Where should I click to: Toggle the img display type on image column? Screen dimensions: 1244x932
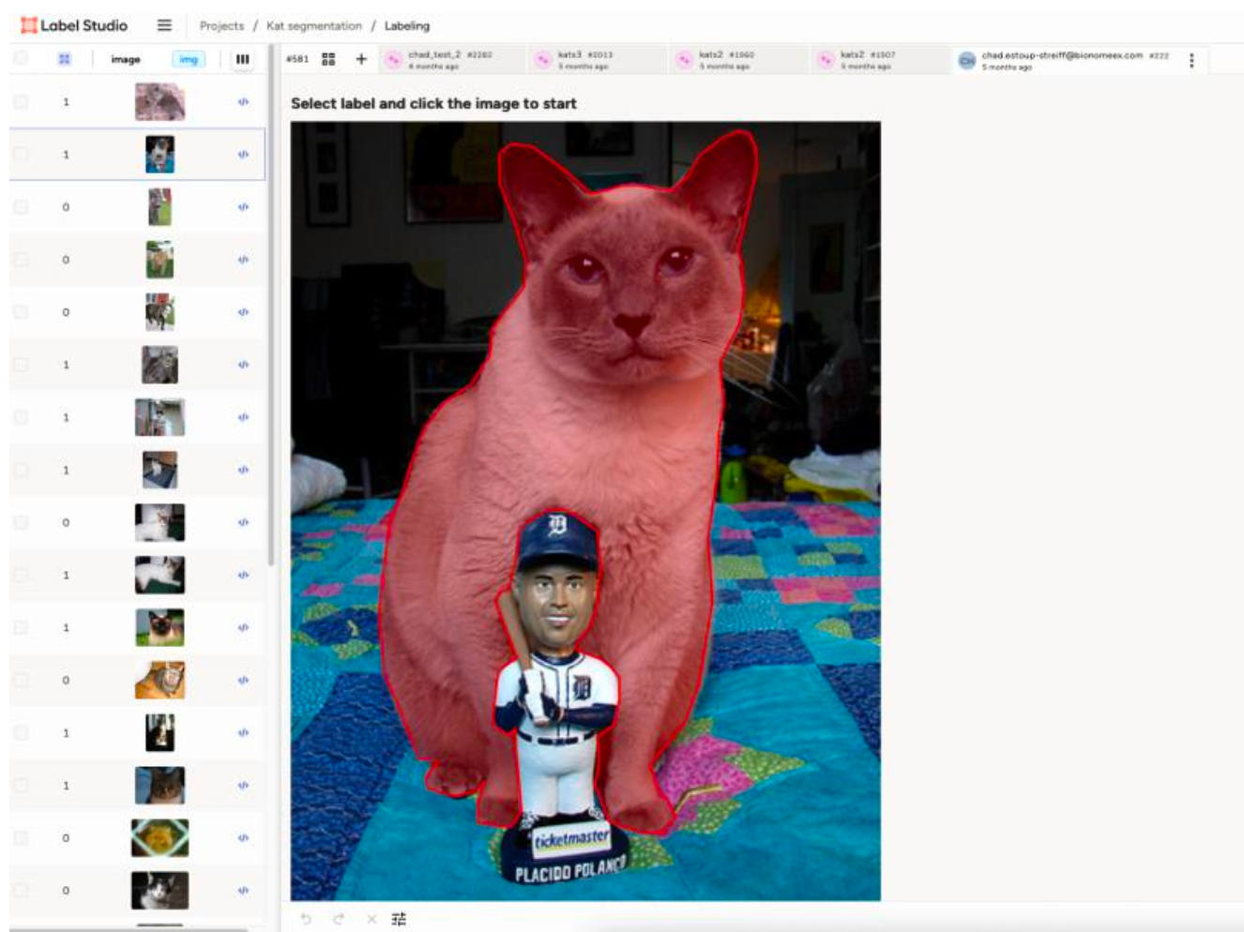click(189, 59)
